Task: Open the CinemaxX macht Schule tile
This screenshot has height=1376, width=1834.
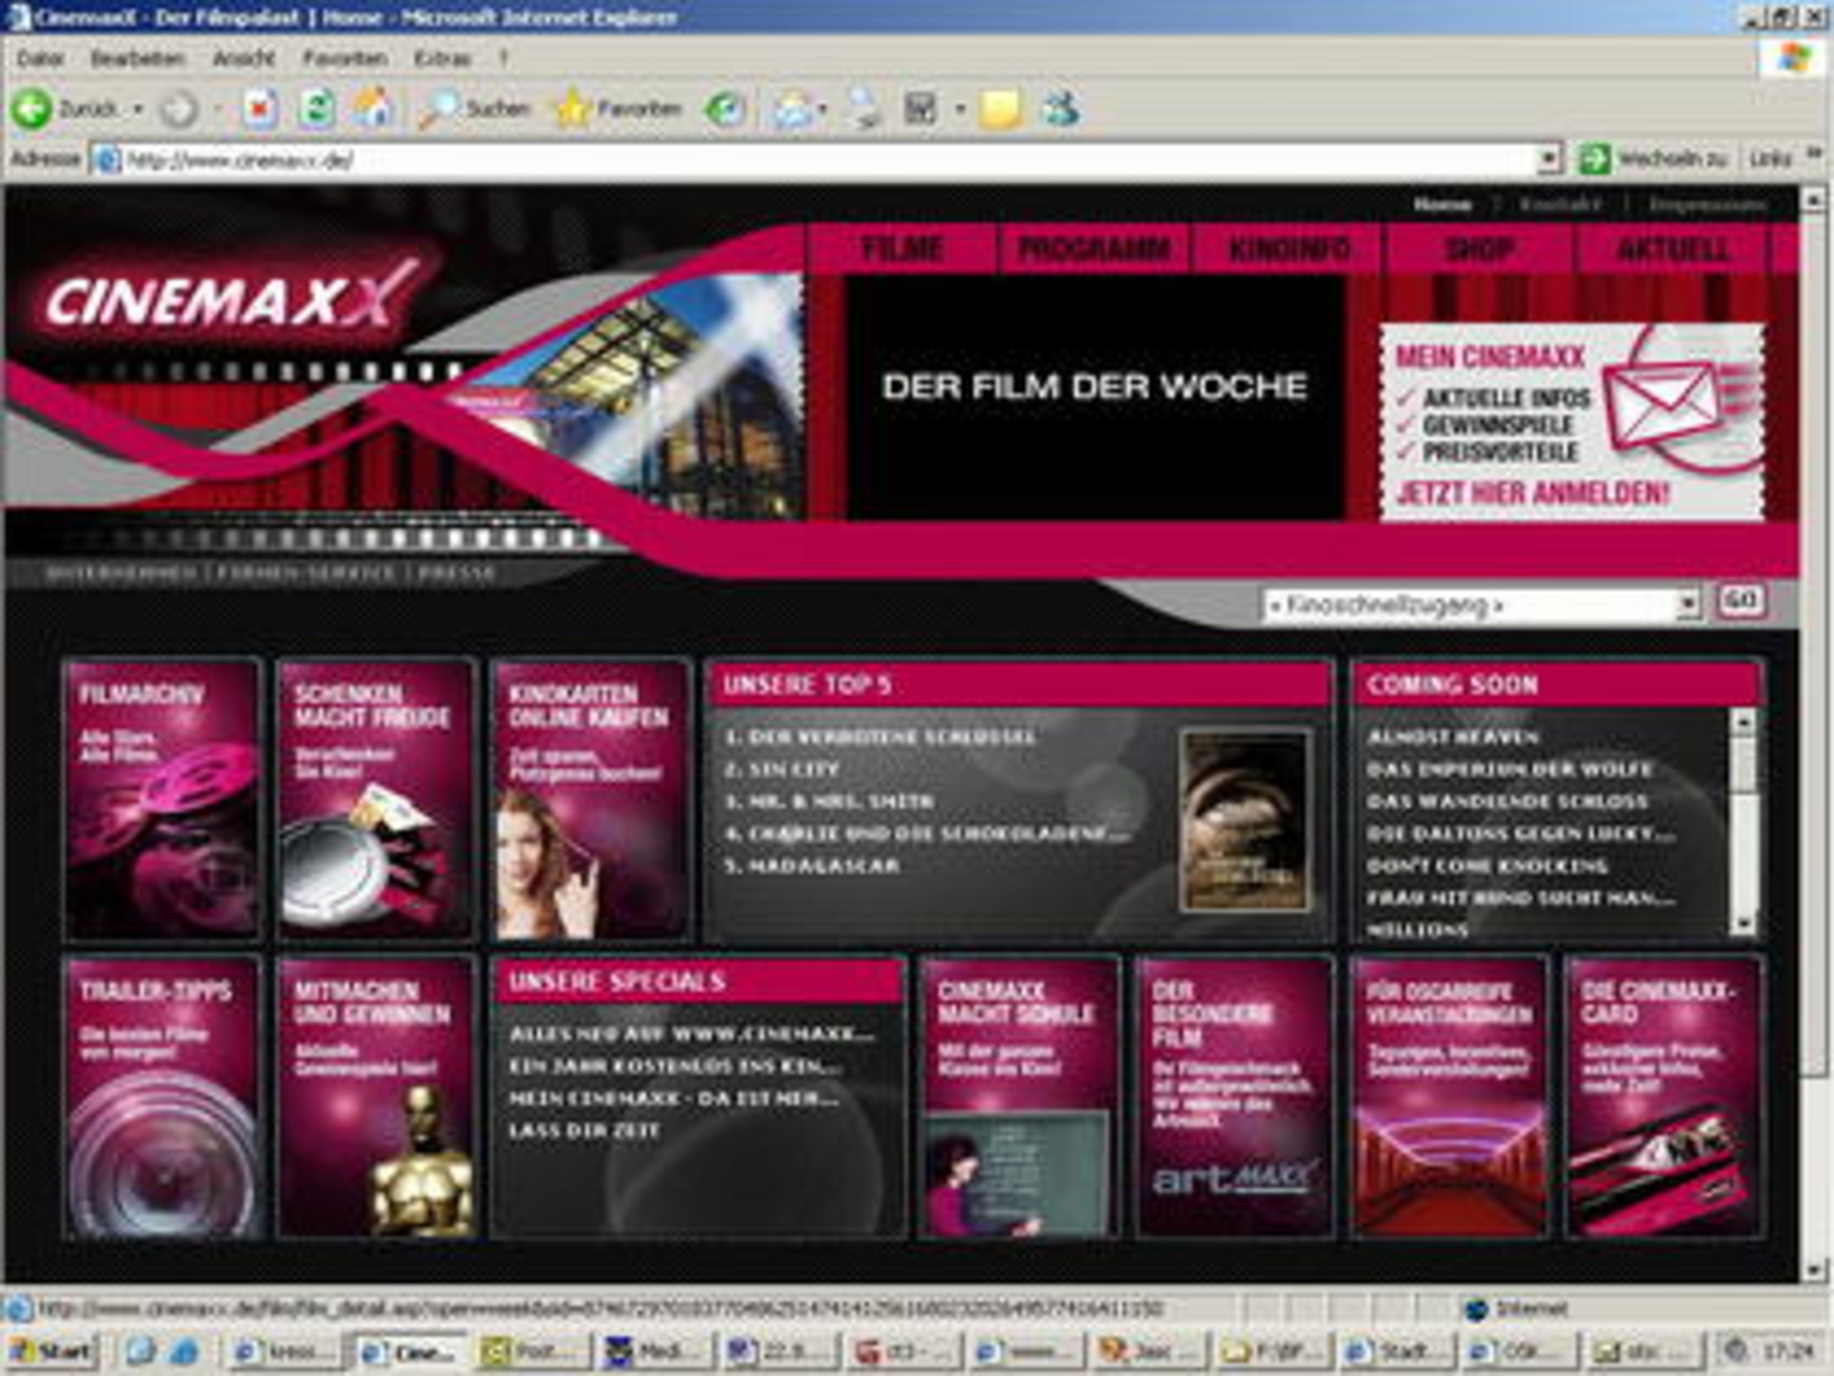Action: coord(1019,1097)
